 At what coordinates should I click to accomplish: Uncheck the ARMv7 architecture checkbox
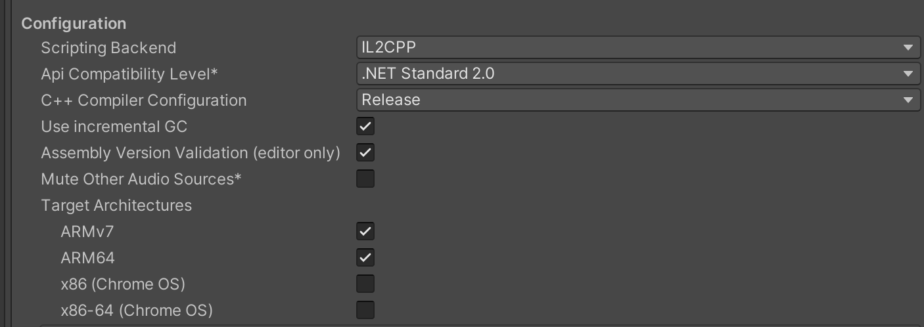(365, 231)
